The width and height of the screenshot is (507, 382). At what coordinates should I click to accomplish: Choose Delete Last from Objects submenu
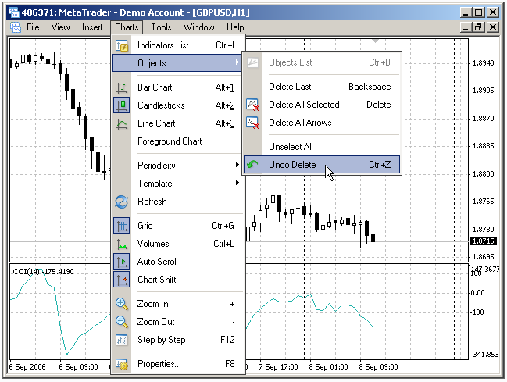coord(322,87)
